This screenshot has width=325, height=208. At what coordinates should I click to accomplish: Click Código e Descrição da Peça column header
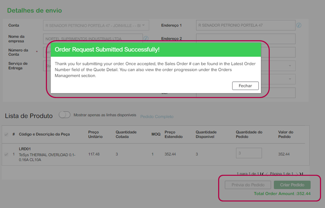(x=44, y=134)
